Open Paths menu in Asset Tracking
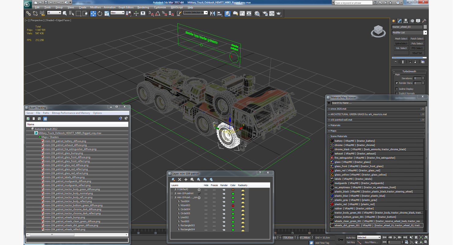Image resolution: width=453 pixels, height=245 pixels. (46, 113)
